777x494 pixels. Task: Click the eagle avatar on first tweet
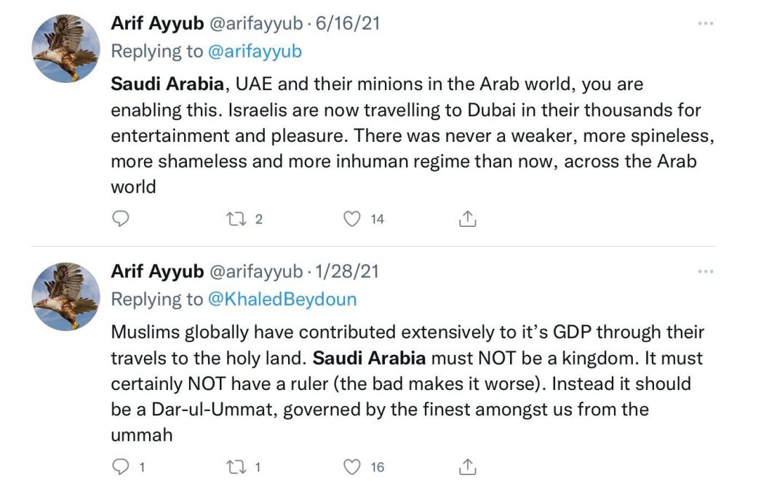coord(66,48)
